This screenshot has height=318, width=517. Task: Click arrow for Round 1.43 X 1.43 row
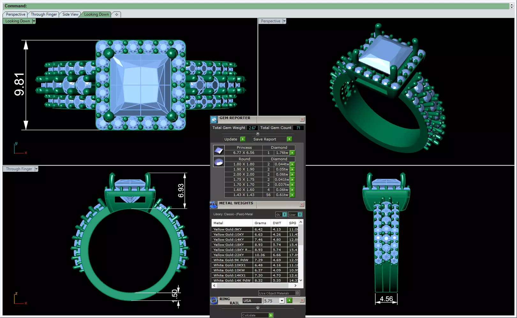pyautogui.click(x=292, y=195)
